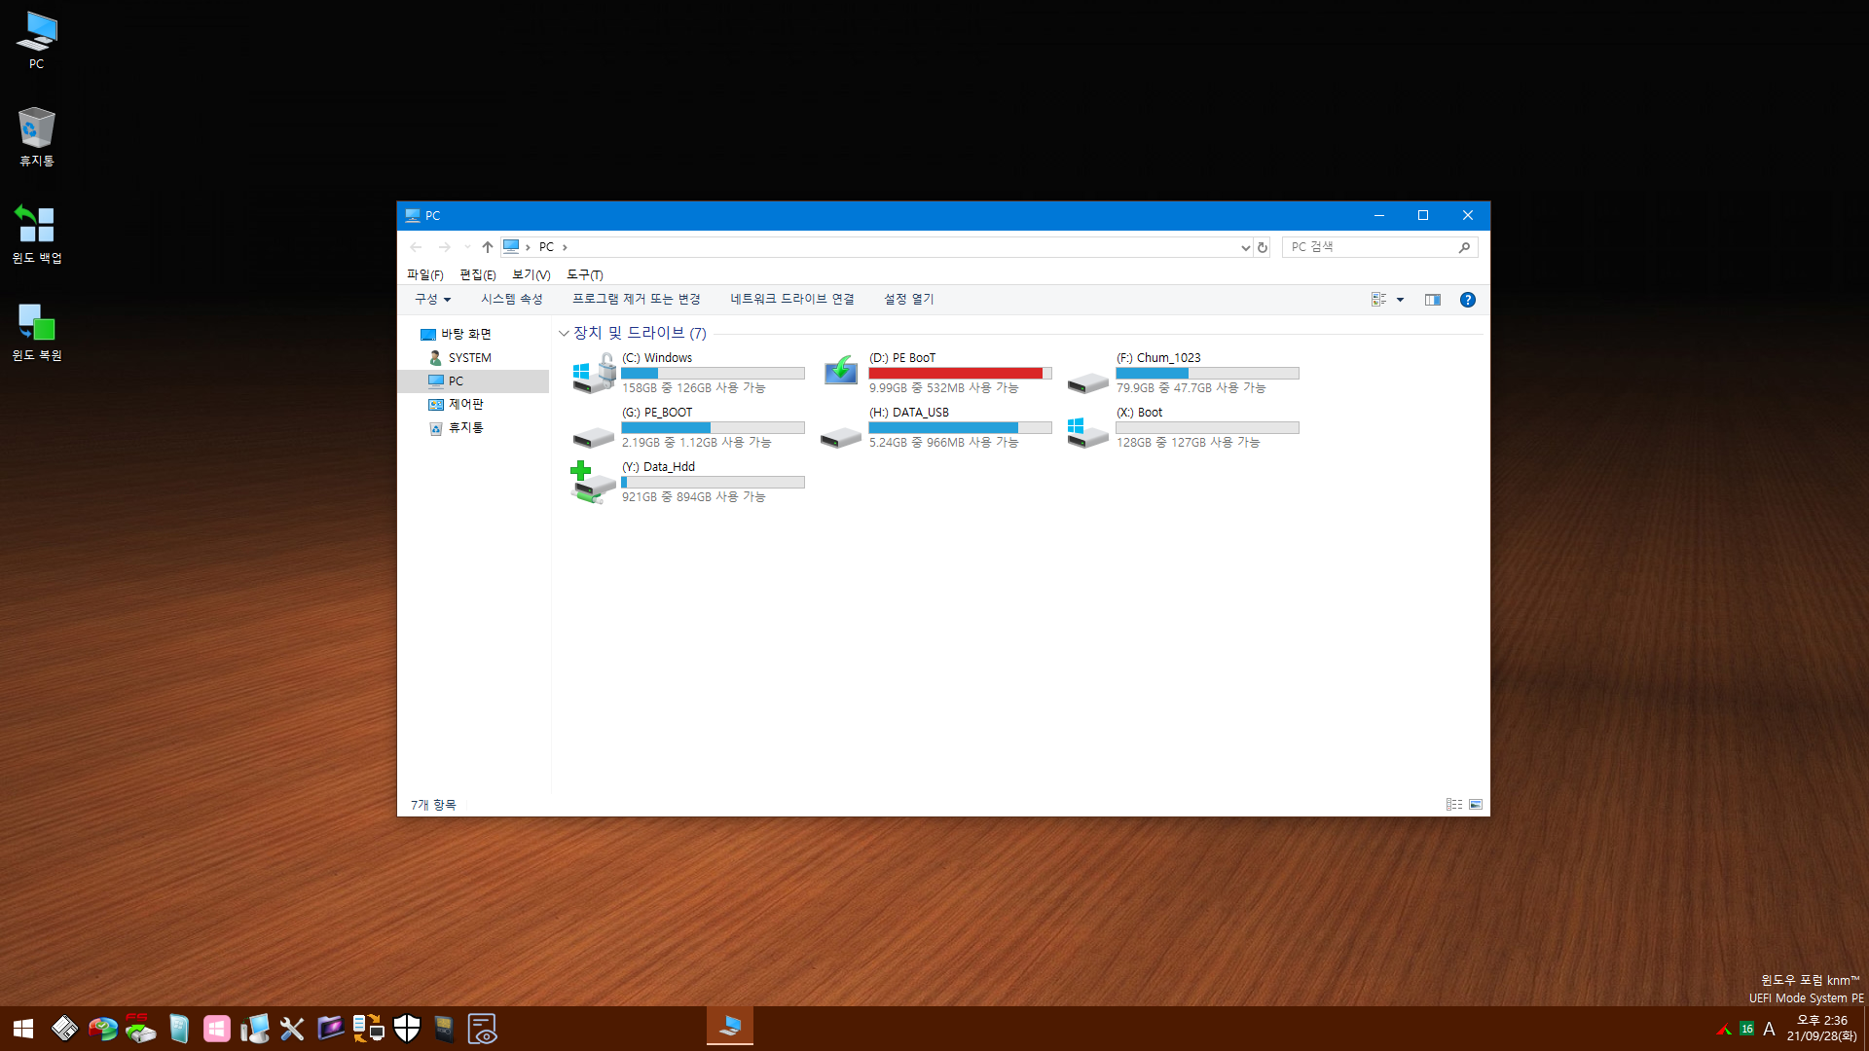Viewport: 1869px width, 1051px height.
Task: Open the 도구(T) menu
Action: pos(585,275)
